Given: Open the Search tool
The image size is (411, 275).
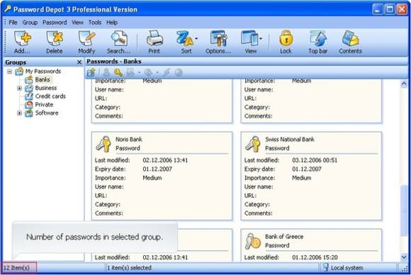Looking at the screenshot, I should tap(119, 42).
